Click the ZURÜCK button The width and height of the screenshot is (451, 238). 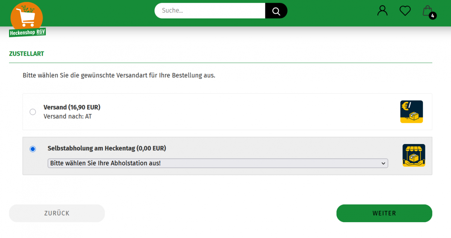click(x=57, y=213)
